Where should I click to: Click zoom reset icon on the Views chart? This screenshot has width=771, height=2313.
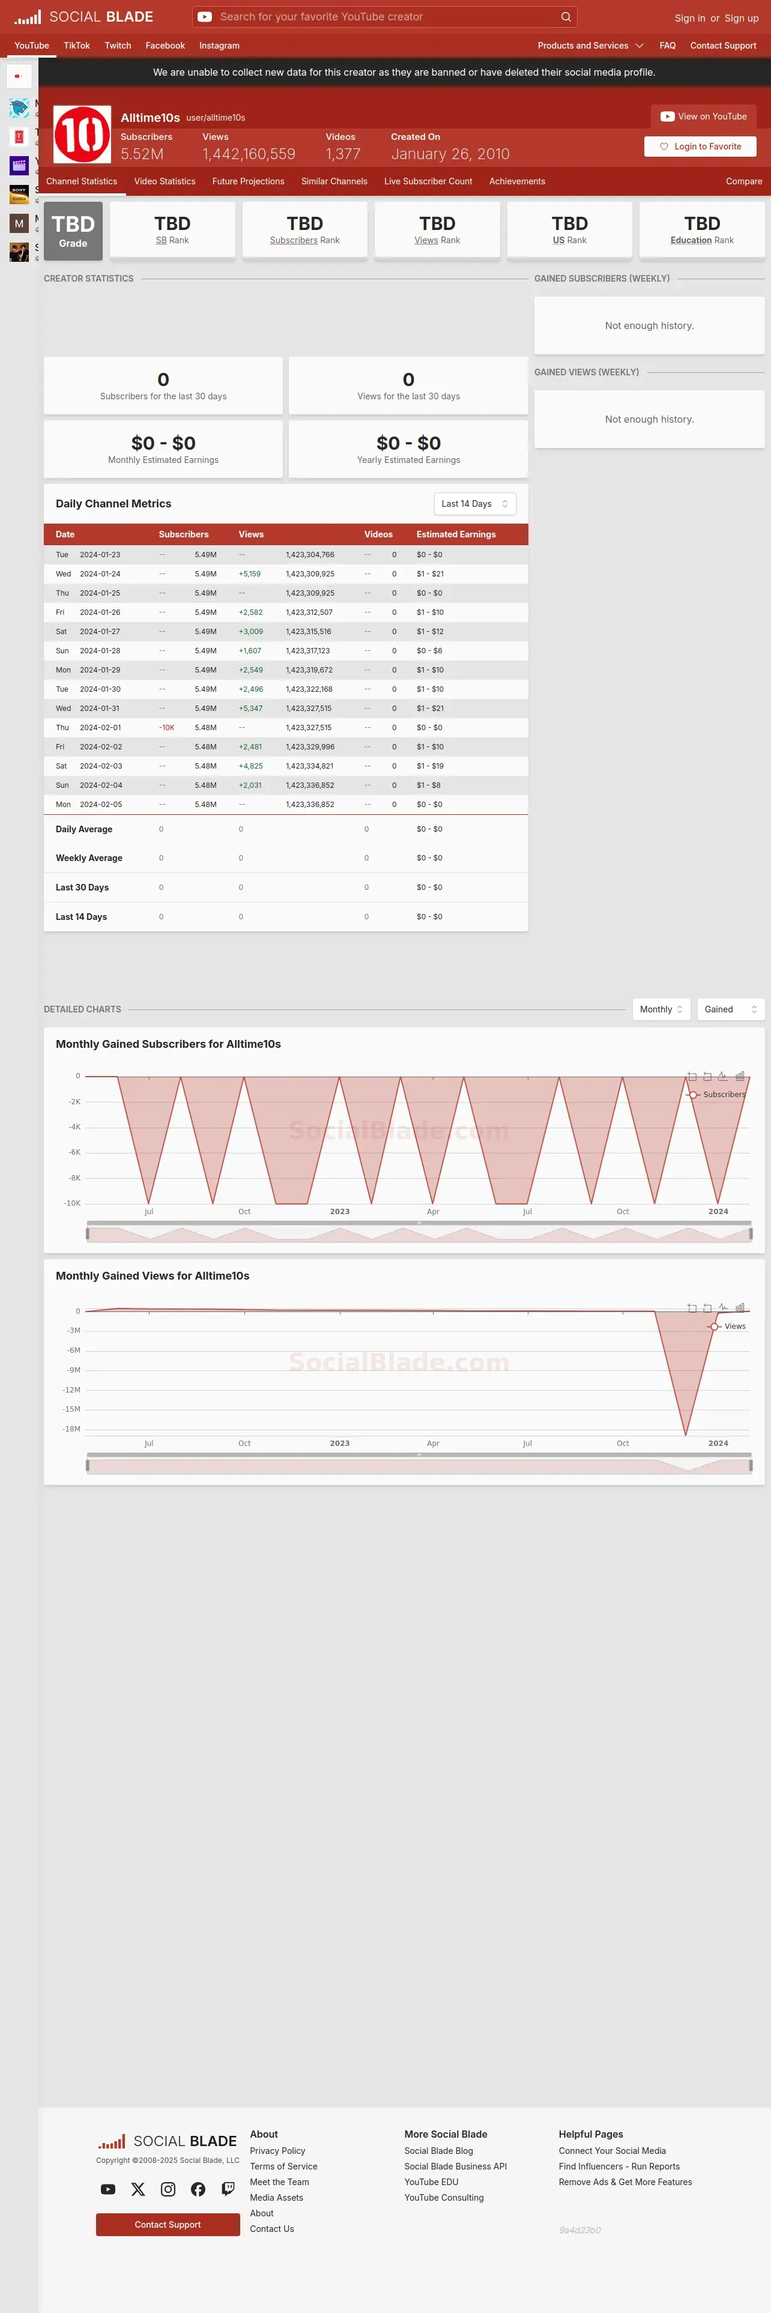(x=707, y=1307)
